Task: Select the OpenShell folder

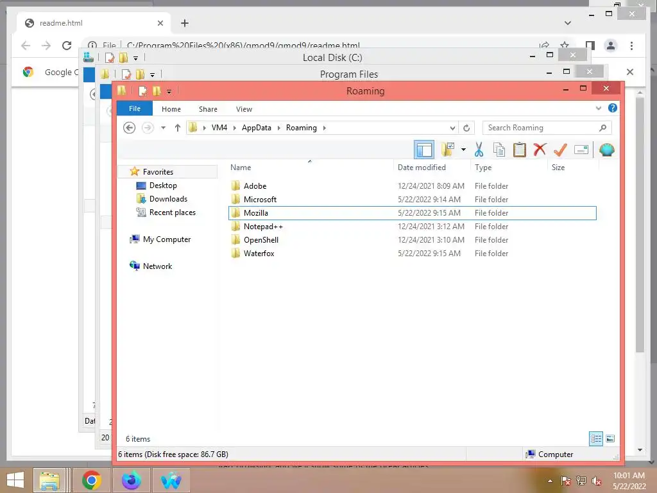Action: coord(260,240)
